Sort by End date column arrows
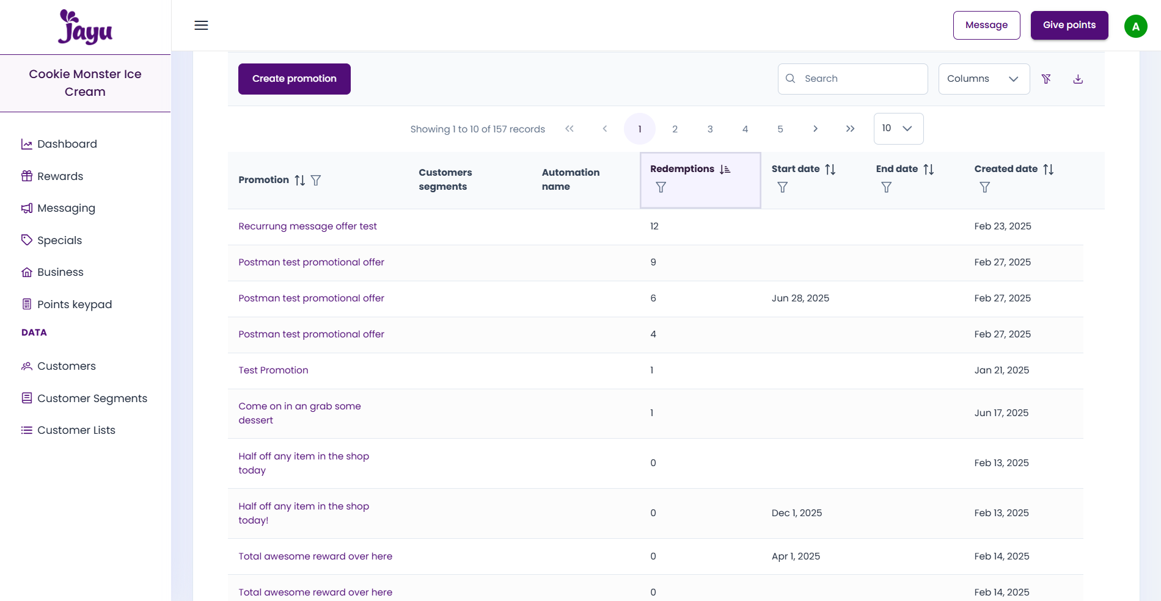 pos(928,169)
